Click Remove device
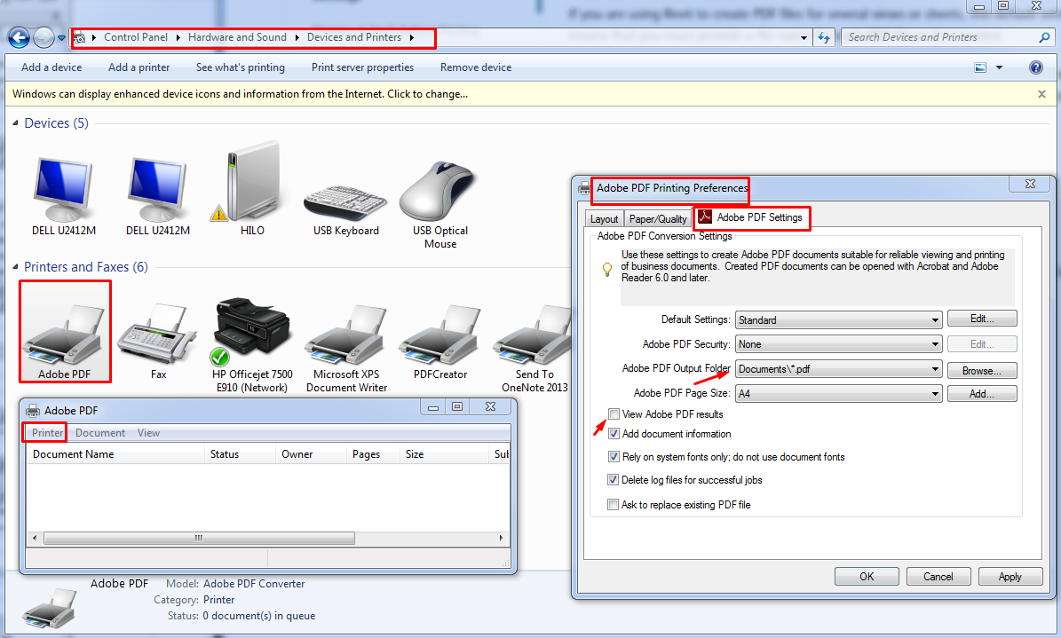Viewport: 1061px width, 638px height. point(476,67)
